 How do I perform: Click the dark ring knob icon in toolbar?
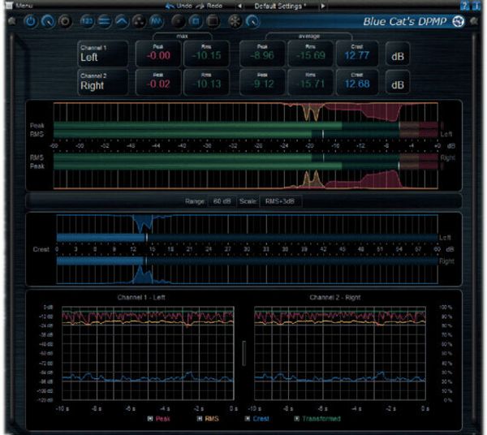pyautogui.click(x=65, y=21)
